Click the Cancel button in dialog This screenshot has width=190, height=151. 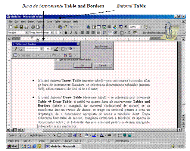103,65
